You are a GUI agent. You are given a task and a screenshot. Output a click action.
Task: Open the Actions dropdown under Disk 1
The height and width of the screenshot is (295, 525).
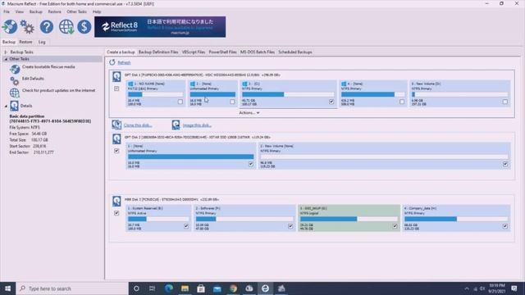click(x=249, y=113)
